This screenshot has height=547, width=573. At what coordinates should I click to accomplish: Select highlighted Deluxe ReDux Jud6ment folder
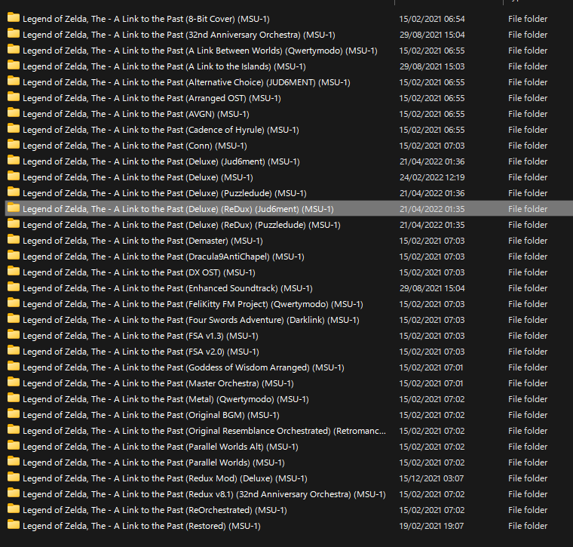[x=178, y=209]
